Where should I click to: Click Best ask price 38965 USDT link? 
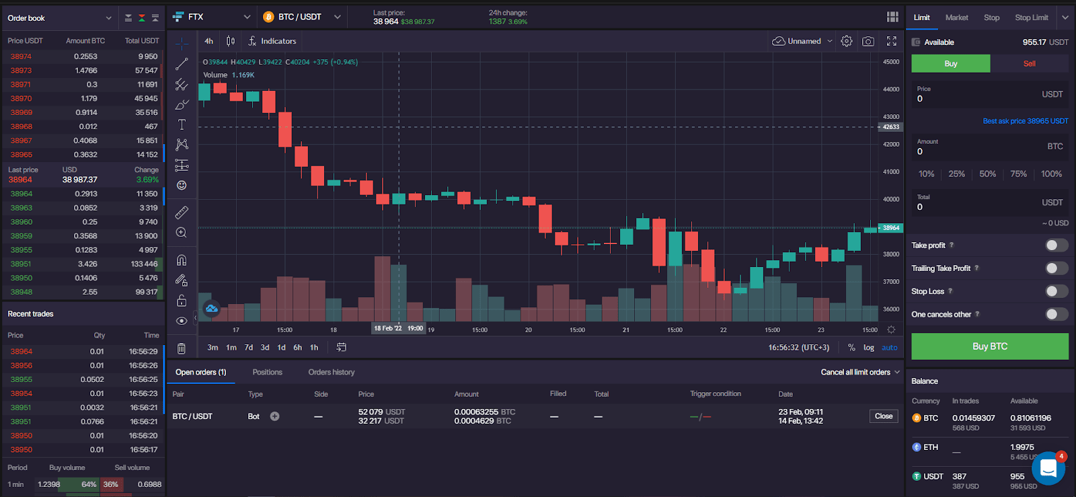[1025, 121]
